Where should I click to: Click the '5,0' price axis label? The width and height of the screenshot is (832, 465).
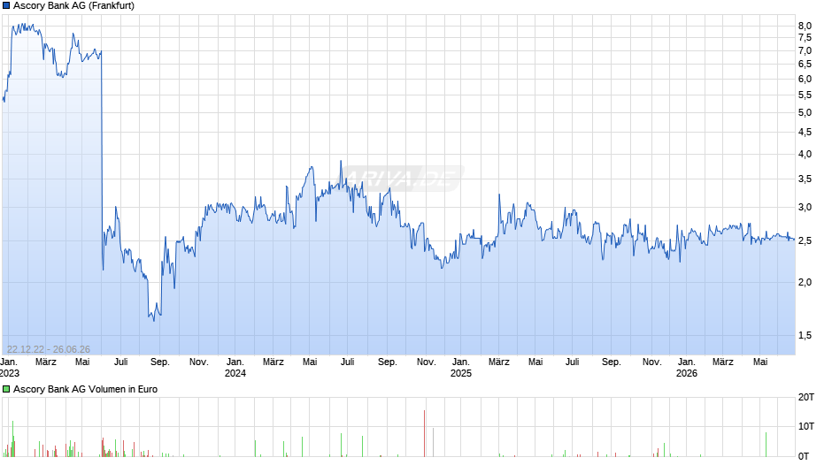pos(805,112)
